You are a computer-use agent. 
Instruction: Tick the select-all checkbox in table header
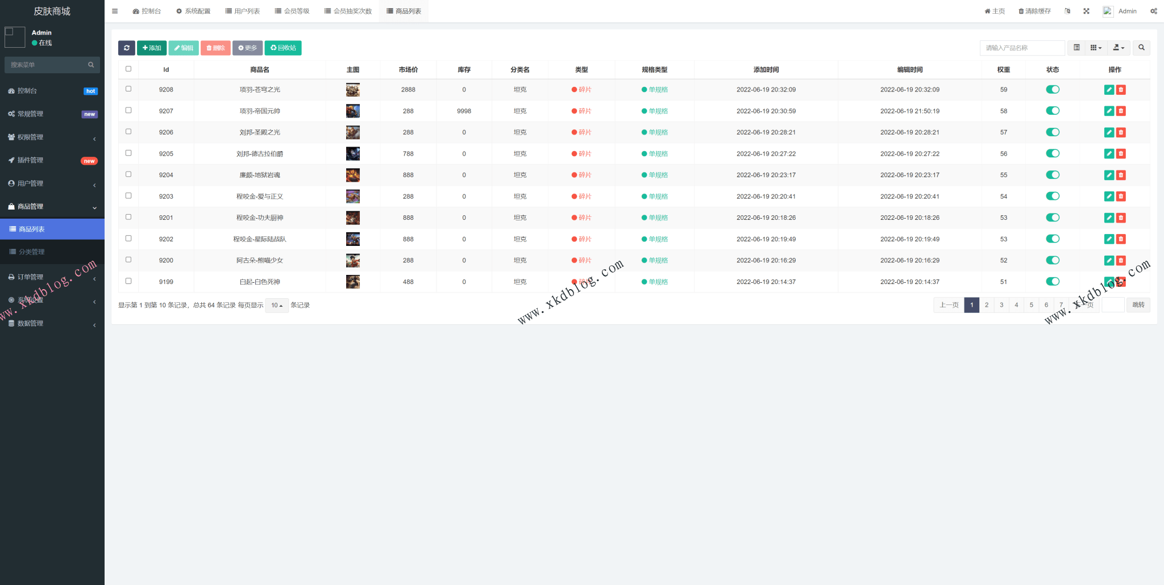[x=128, y=69]
